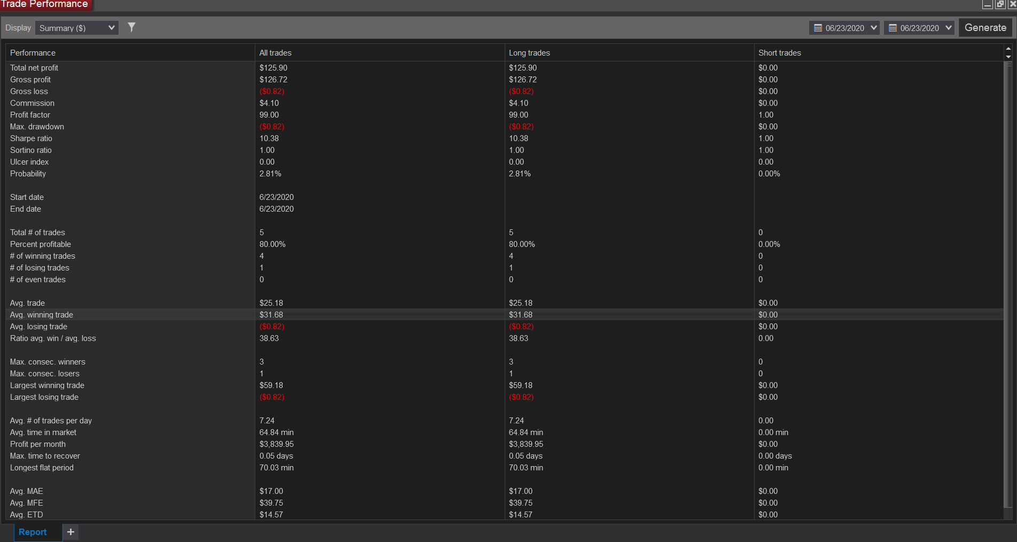1017x542 pixels.
Task: Select the Max. time to recover row
Action: click(x=504, y=456)
